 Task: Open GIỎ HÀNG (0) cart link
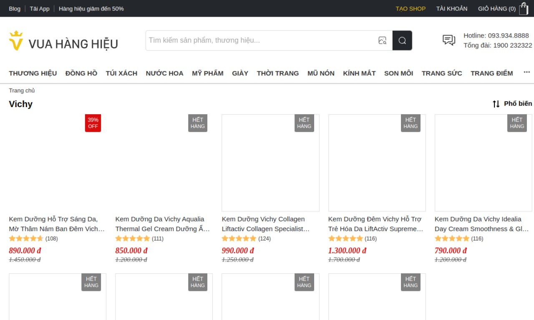[x=497, y=8]
